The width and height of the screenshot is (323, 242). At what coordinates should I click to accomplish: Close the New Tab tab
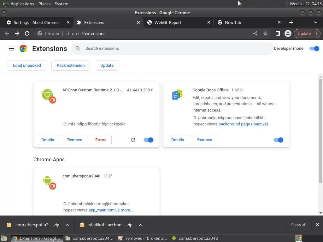[279, 22]
